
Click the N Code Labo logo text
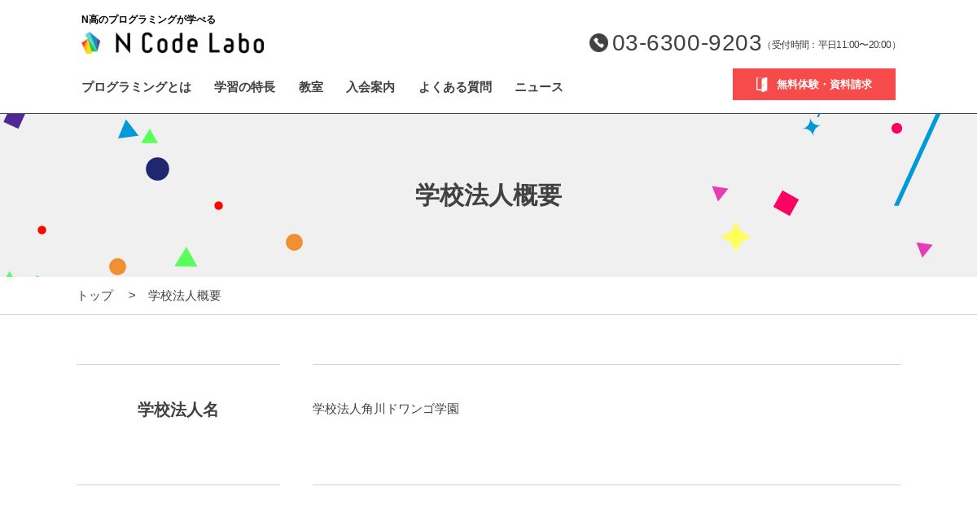(x=190, y=43)
